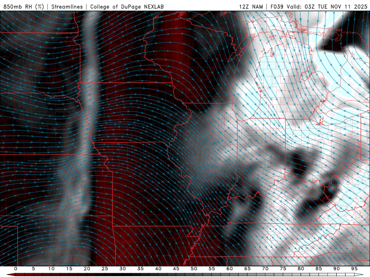The width and height of the screenshot is (370, 277).
Task: Click the 'Valid: 03Z TUE NOV 11 2025' text
Action: pyautogui.click(x=327, y=6)
